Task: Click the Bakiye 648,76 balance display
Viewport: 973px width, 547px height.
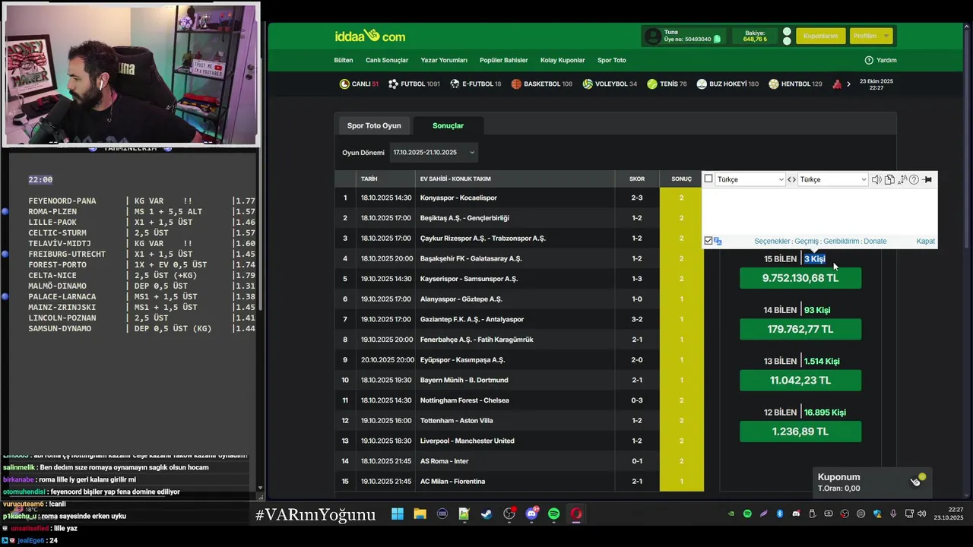Action: click(x=755, y=36)
